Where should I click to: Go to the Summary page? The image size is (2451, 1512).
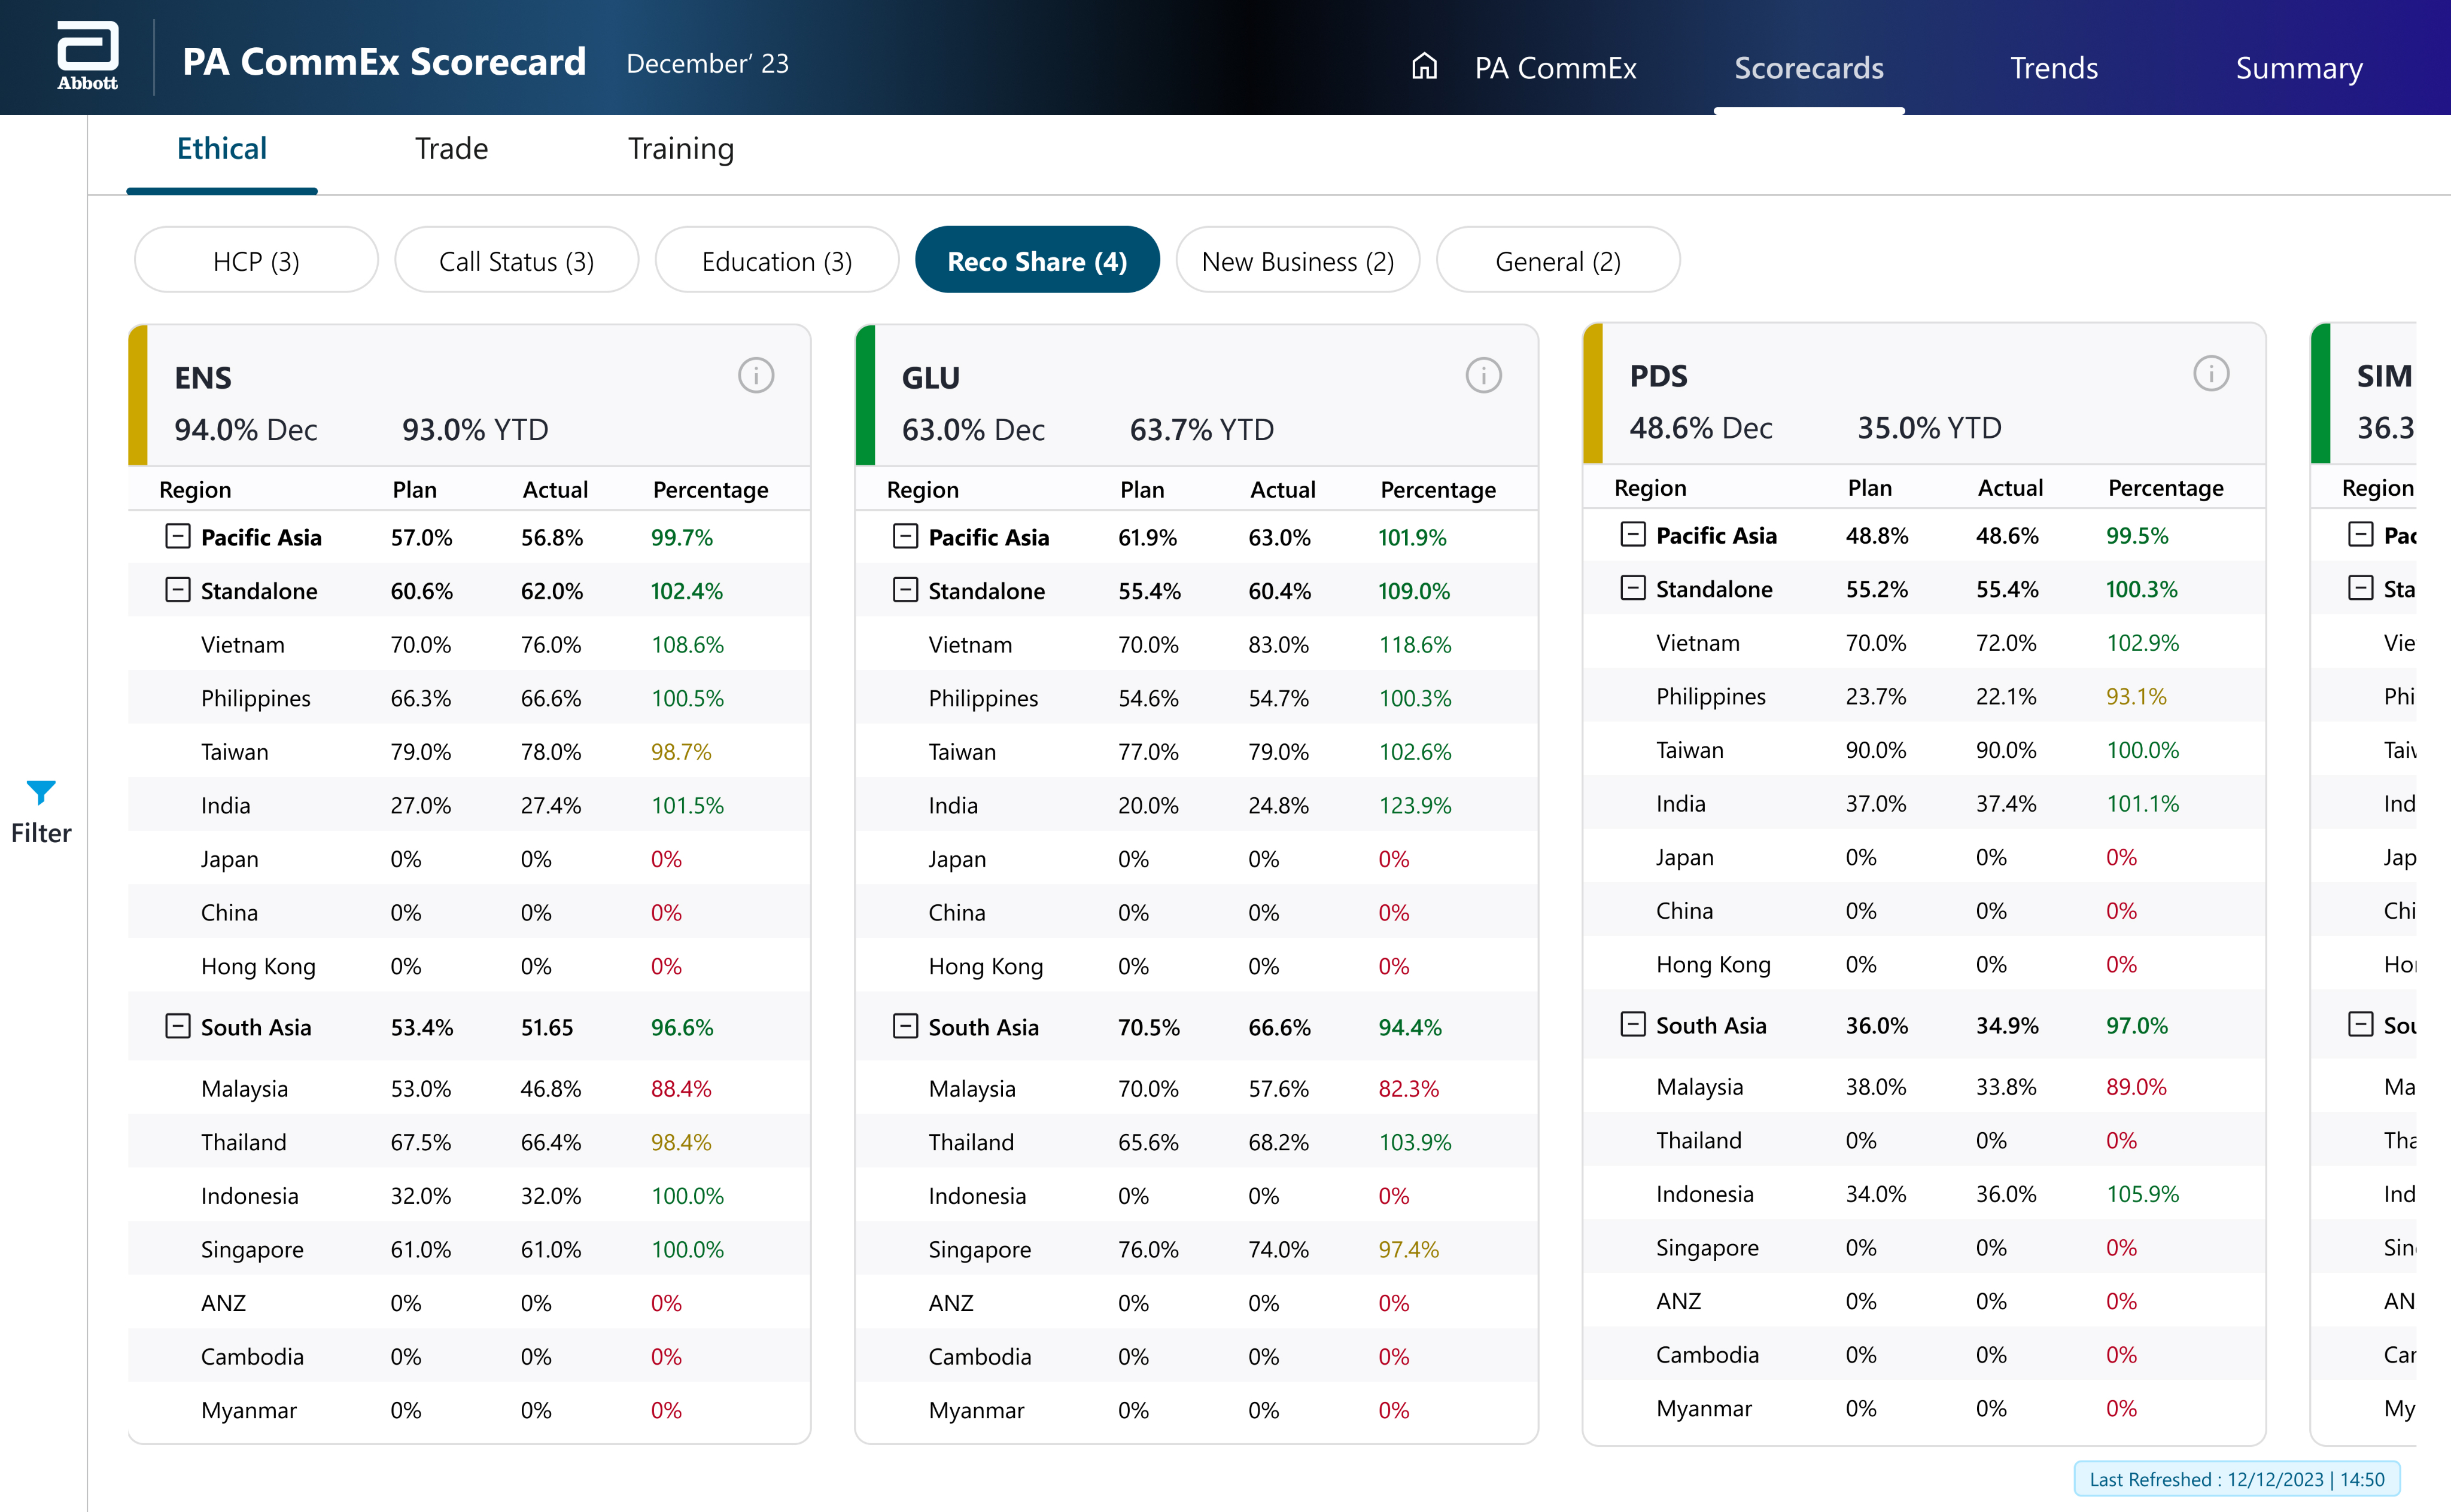pos(2298,68)
